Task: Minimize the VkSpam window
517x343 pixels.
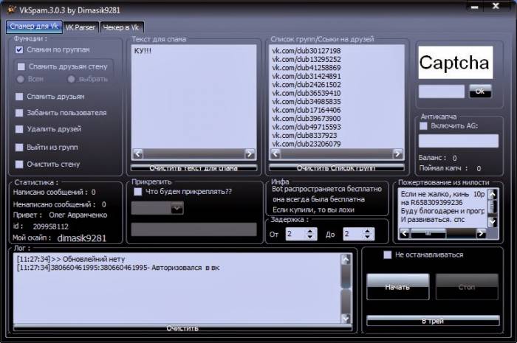Action: [x=475, y=7]
